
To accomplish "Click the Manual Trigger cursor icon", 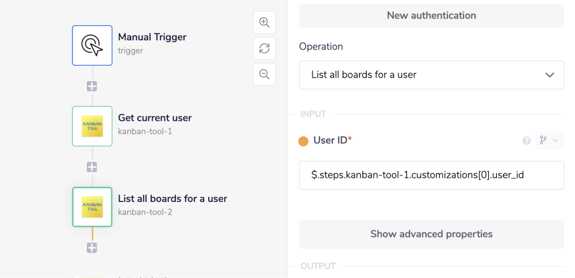I will pos(92,45).
